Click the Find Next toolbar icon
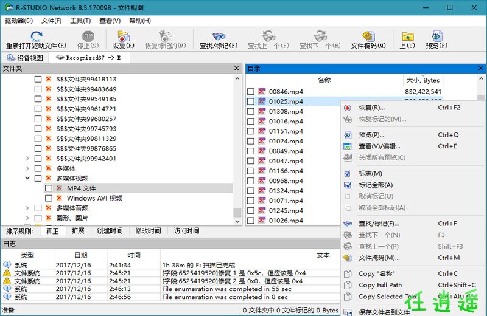487x316 pixels. (x=320, y=36)
